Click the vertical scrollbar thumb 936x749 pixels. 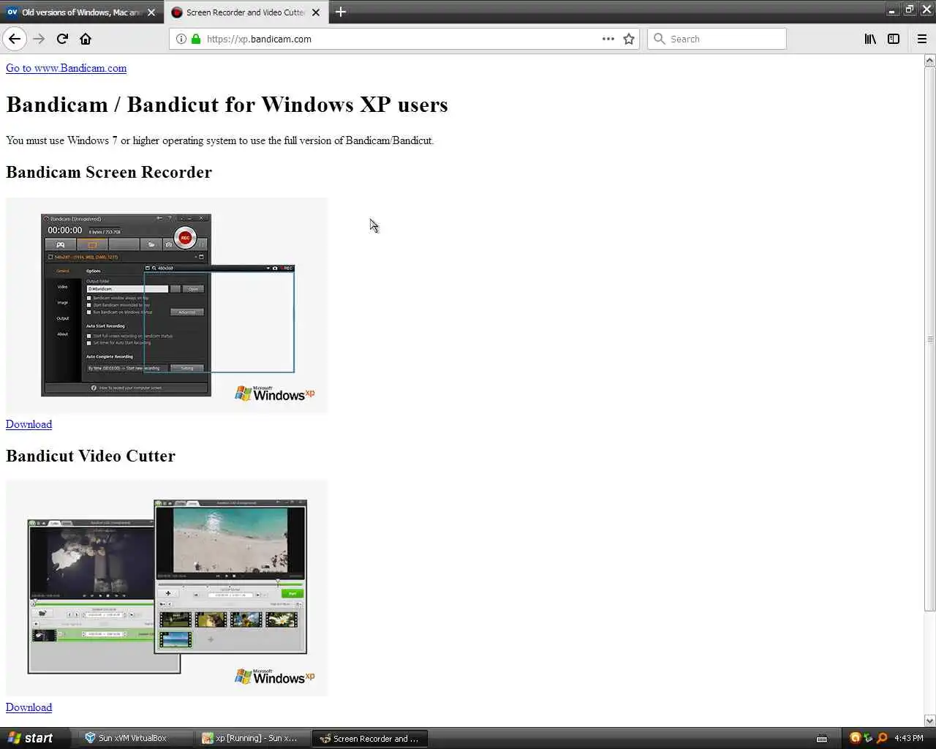pyautogui.click(x=930, y=339)
